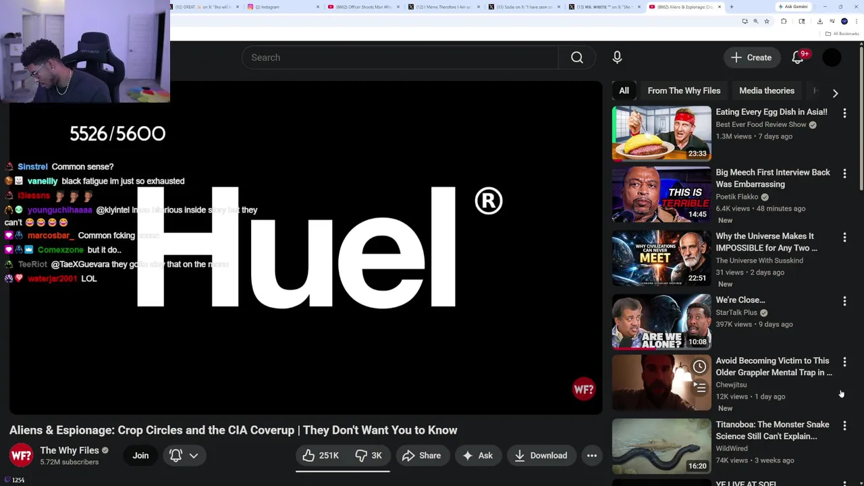
Task: Click the Huel ad video player
Action: coord(305,248)
